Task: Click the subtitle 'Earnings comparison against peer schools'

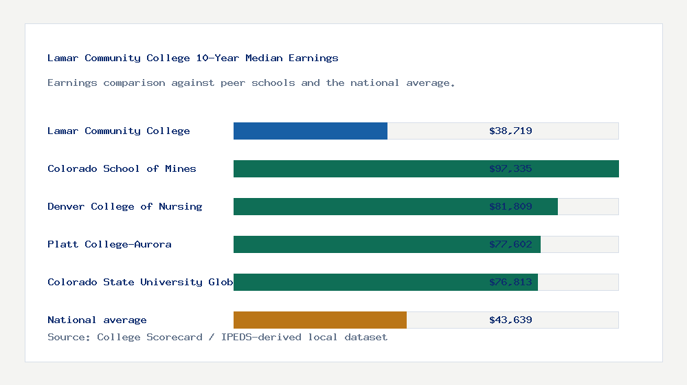Action: (171, 83)
